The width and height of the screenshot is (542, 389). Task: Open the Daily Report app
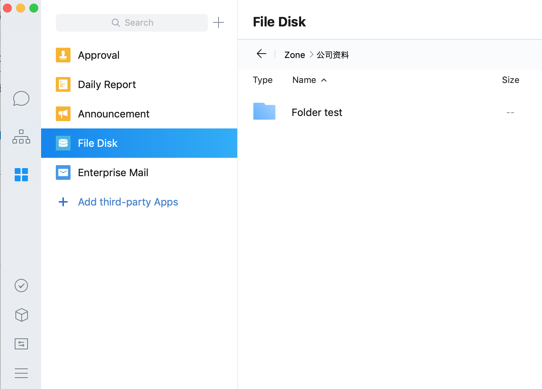pyautogui.click(x=106, y=84)
